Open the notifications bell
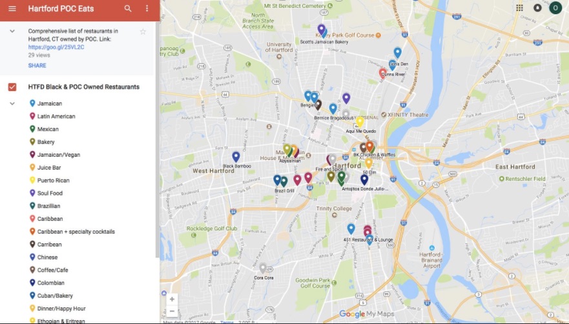The width and height of the screenshot is (569, 324). pyautogui.click(x=537, y=8)
